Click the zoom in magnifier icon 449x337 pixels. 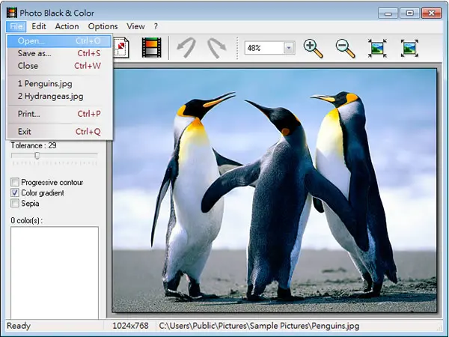pyautogui.click(x=313, y=49)
